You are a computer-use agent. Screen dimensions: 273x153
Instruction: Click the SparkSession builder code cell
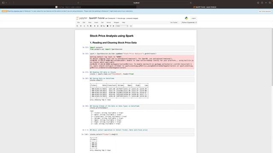(x=142, y=54)
